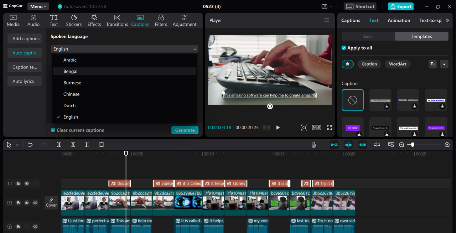This screenshot has width=456, height=233.
Task: Hide the main video track
Action: click(27, 203)
